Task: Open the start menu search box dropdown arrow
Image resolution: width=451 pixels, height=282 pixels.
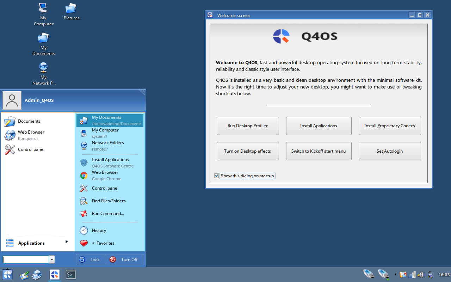Action: [x=52, y=260]
